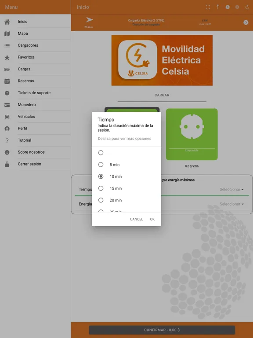Screen dimensions: 253x338
Task: Select the green socket connector tile
Action: point(192,134)
